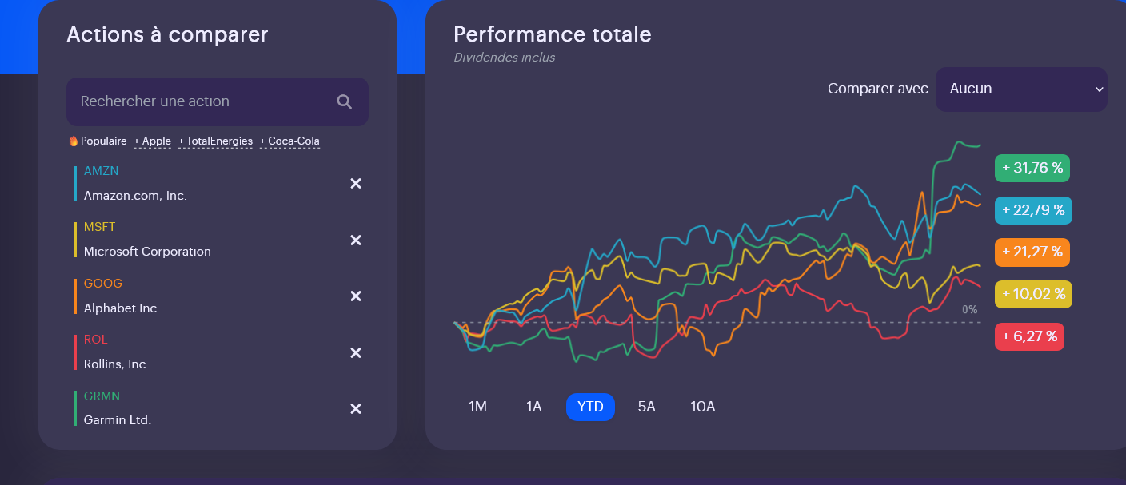Select the YTD period tab
This screenshot has height=485, width=1126.
click(x=590, y=407)
